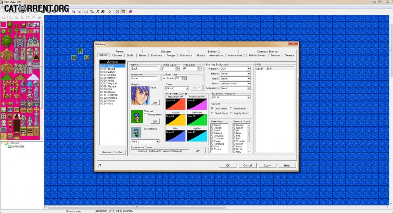Image resolution: width=393 pixels, height=213 pixels.
Task: Click the Undo arrow icon
Action: coord(4,18)
